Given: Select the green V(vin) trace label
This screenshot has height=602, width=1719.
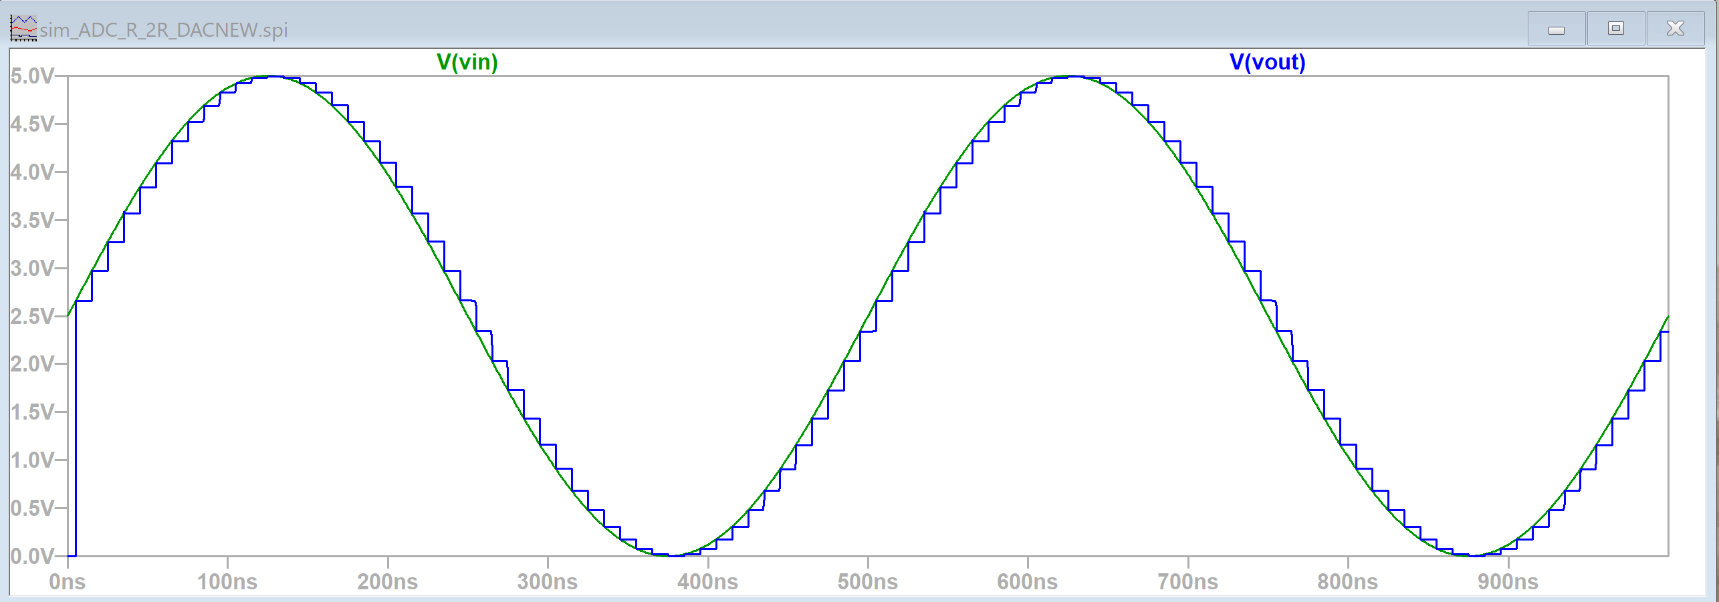Looking at the screenshot, I should 467,62.
